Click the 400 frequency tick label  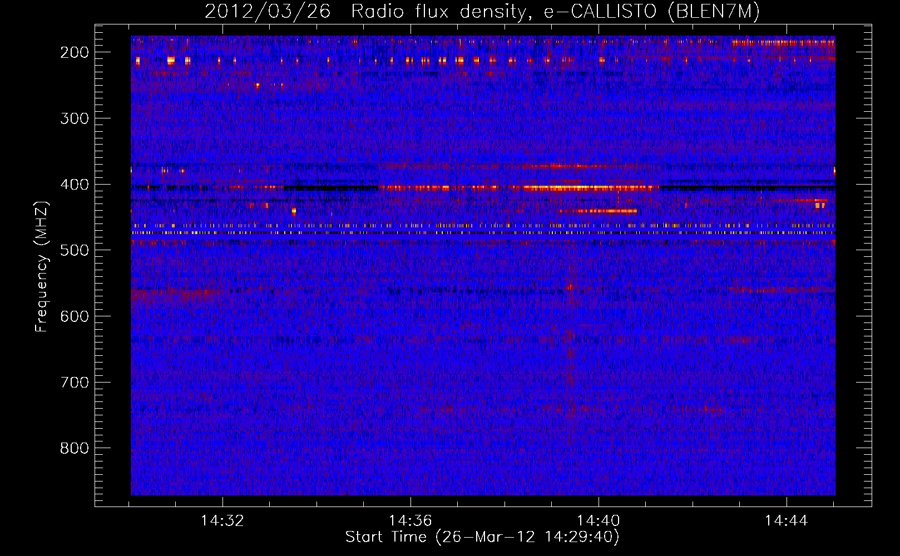tap(75, 185)
